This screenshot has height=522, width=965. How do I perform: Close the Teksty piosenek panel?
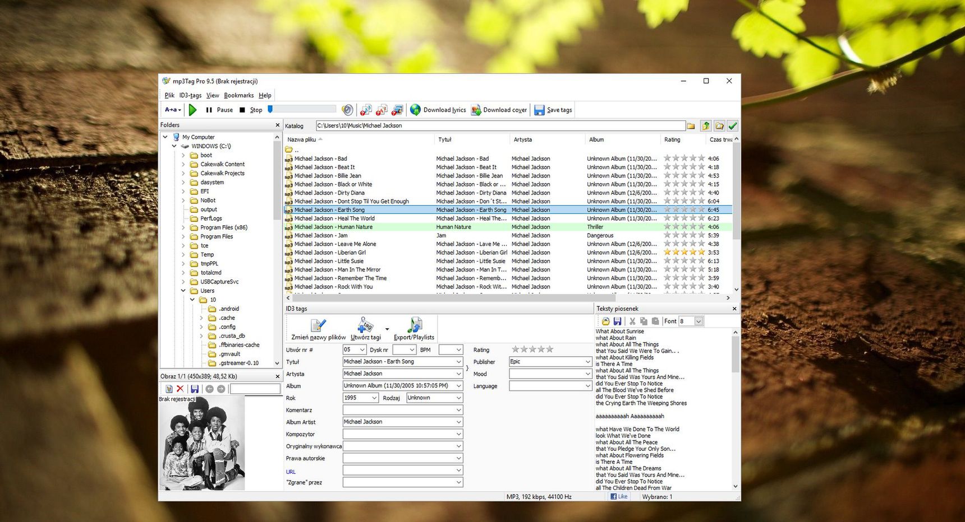(734, 309)
